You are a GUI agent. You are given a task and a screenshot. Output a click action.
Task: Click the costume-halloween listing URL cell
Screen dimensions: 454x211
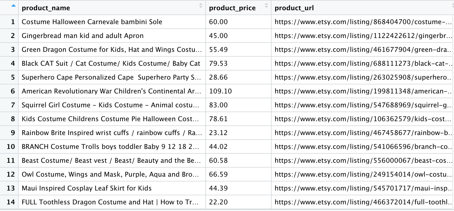[x=362, y=22]
